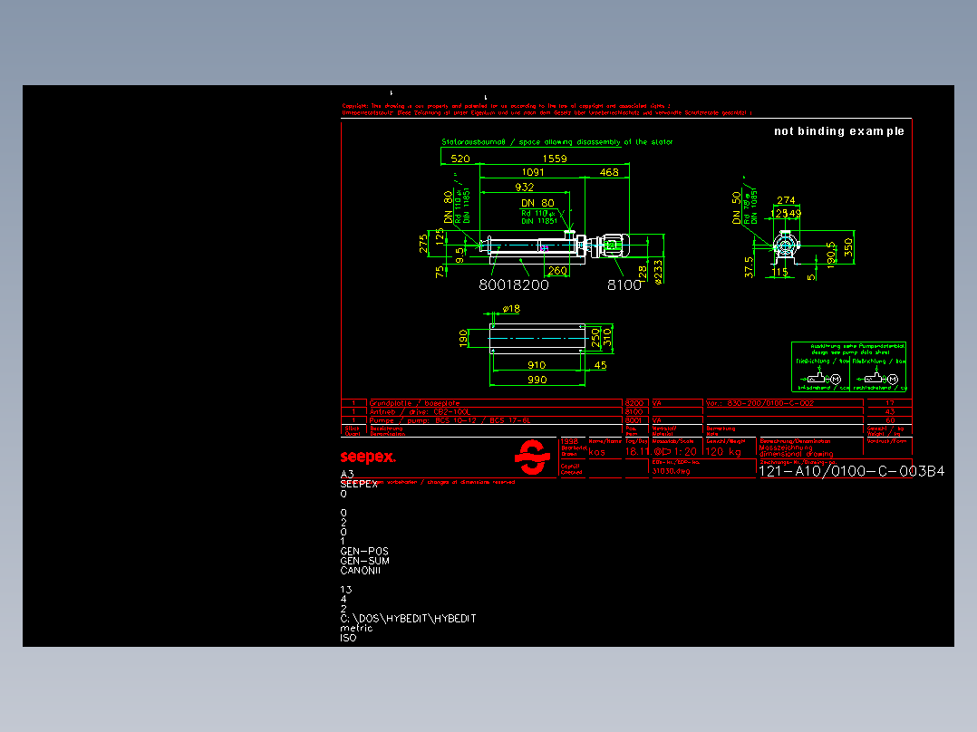Click the file name 31030.dwg field
This screenshot has width=977, height=732.
point(671,471)
